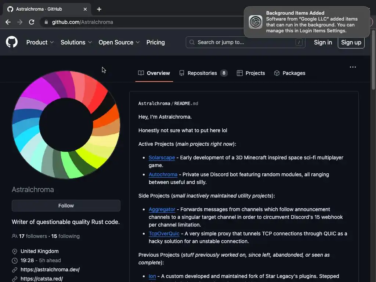376x282 pixels.
Task: Click the people icon next to followers
Action: click(x=14, y=236)
